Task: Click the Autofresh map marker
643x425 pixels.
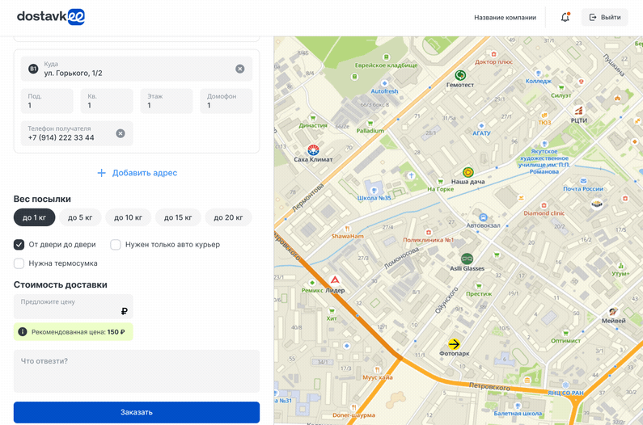Action: tap(385, 83)
